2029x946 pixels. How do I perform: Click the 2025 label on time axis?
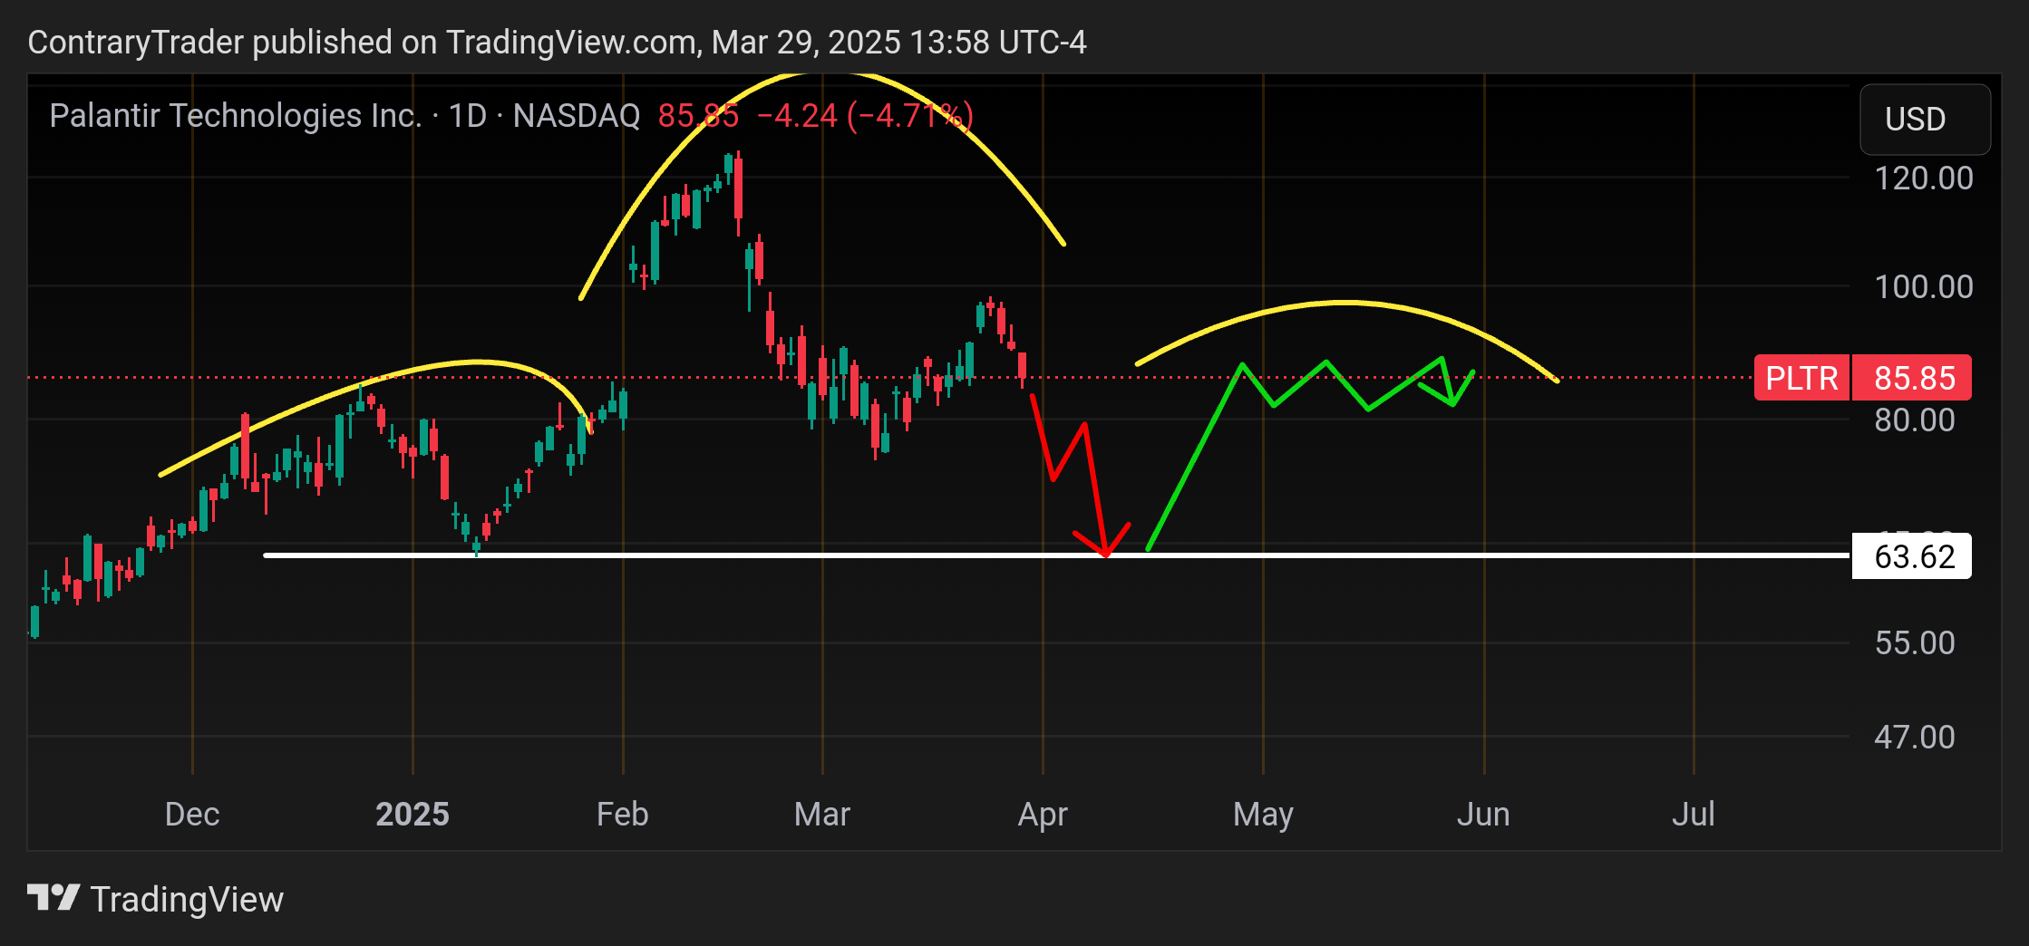pos(413,814)
